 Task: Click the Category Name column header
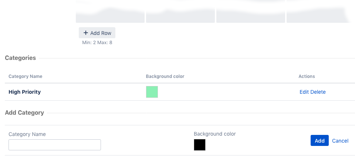[26, 76]
